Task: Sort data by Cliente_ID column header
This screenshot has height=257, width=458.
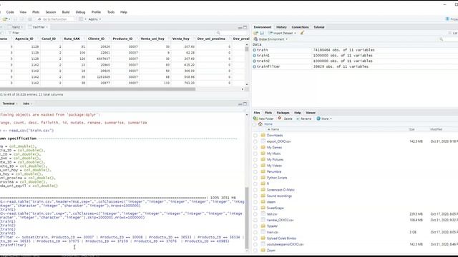Action: coord(97,39)
